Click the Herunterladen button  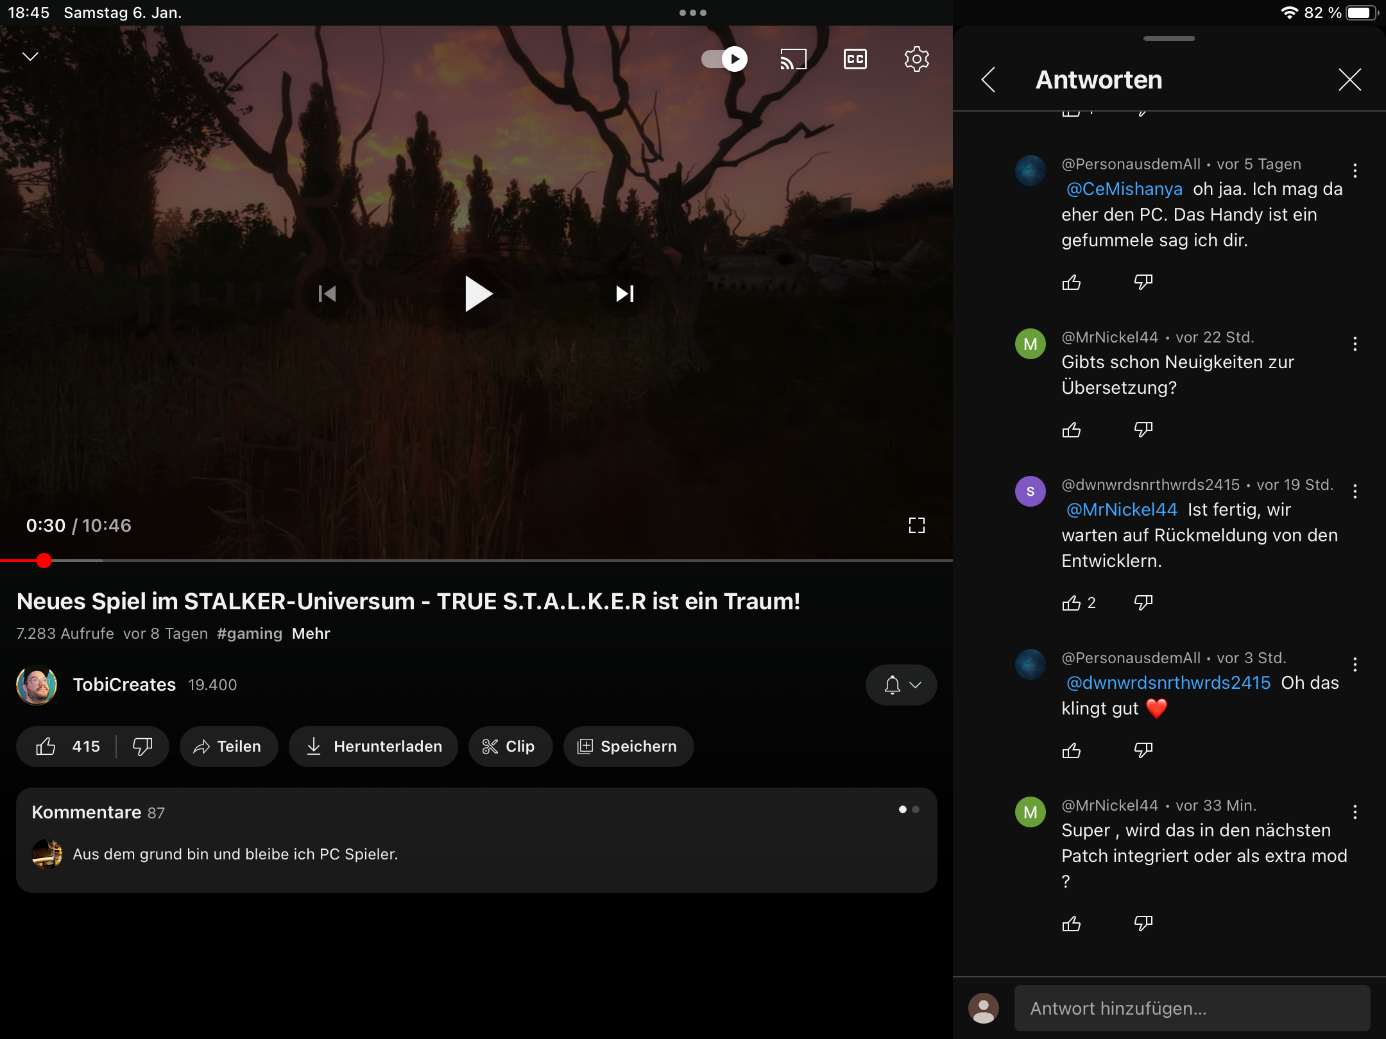373,747
